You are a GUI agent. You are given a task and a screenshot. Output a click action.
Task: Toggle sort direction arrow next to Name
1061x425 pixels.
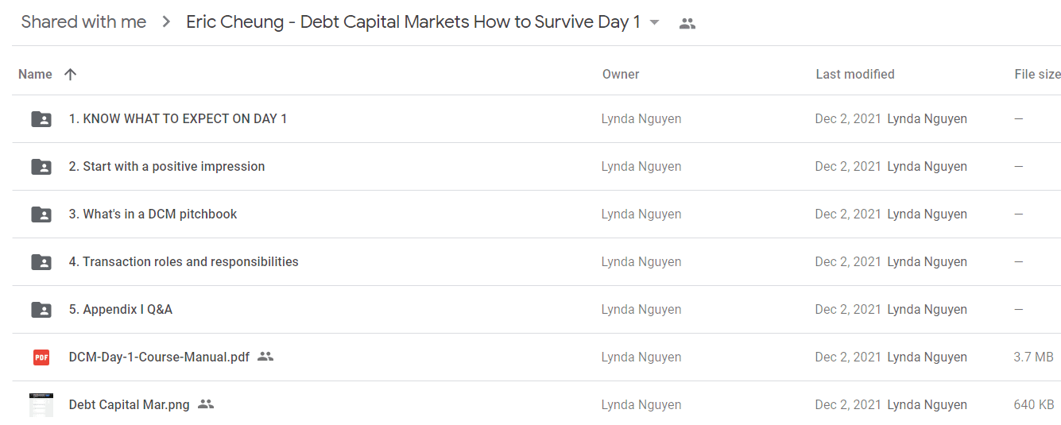point(70,74)
